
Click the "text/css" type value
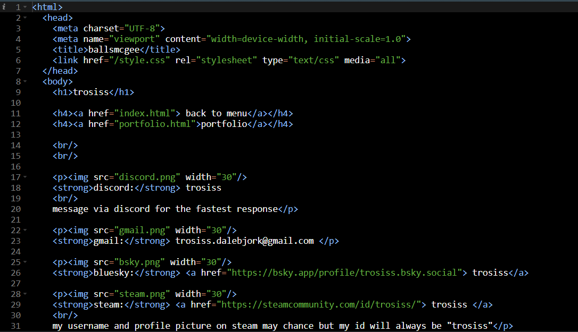pyautogui.click(x=313, y=61)
